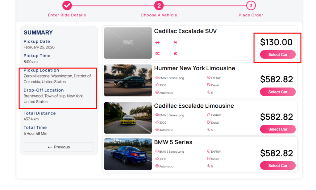Click the Cadillac Escalade SUV placeholder image

tap(128, 43)
